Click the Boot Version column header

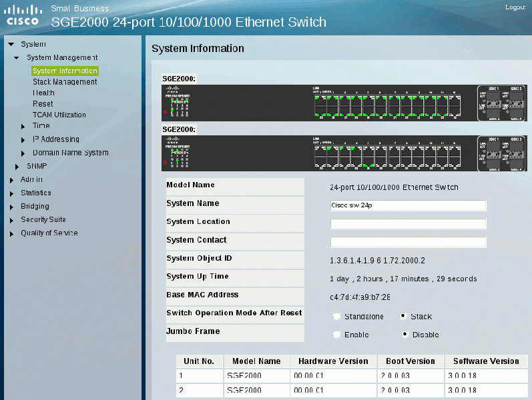(x=411, y=361)
